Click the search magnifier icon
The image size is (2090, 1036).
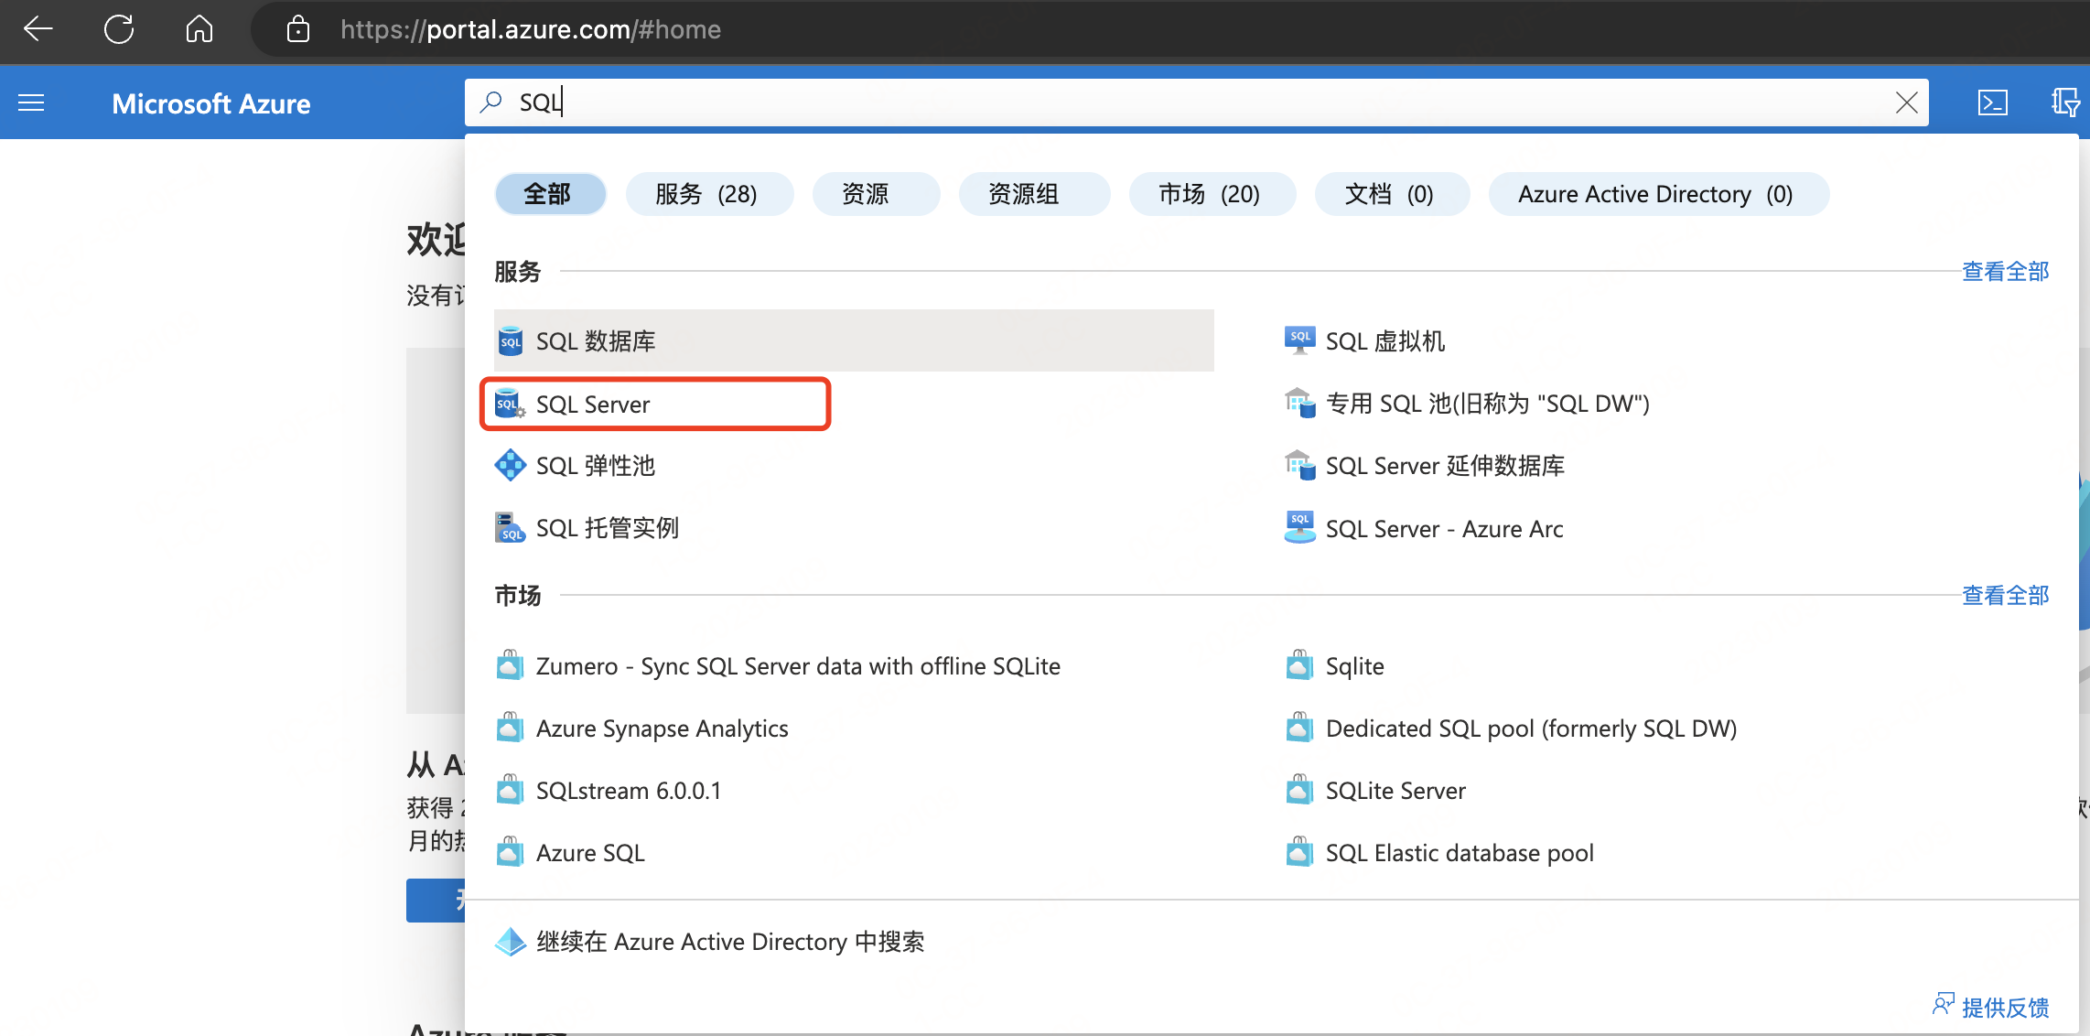tap(491, 103)
